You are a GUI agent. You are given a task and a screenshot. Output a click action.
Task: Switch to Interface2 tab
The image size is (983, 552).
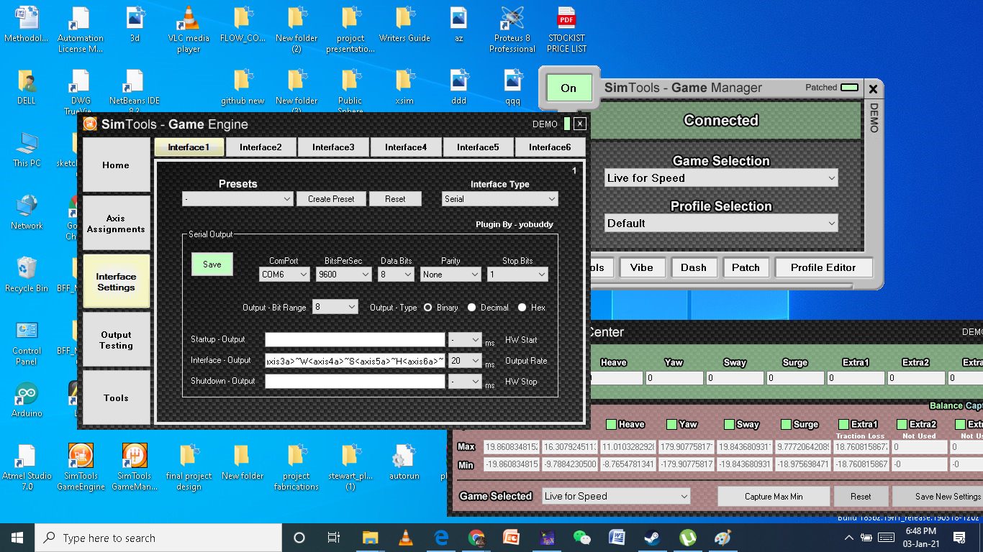261,147
